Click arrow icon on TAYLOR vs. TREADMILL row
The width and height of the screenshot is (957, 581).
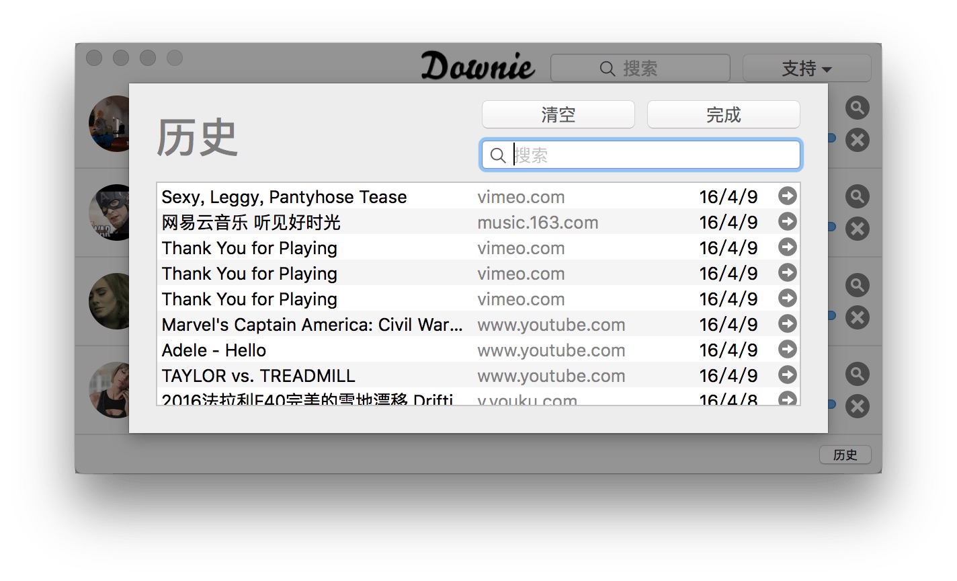787,375
